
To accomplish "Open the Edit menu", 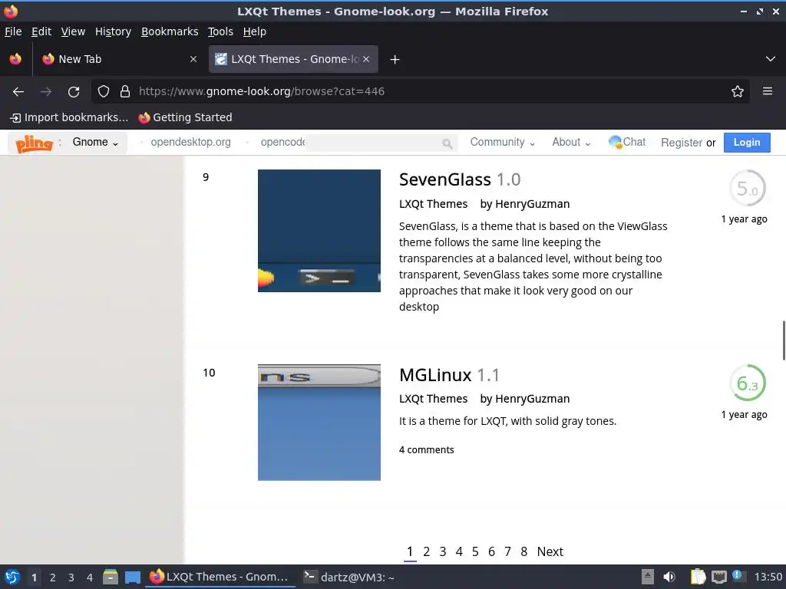I will pyautogui.click(x=41, y=31).
